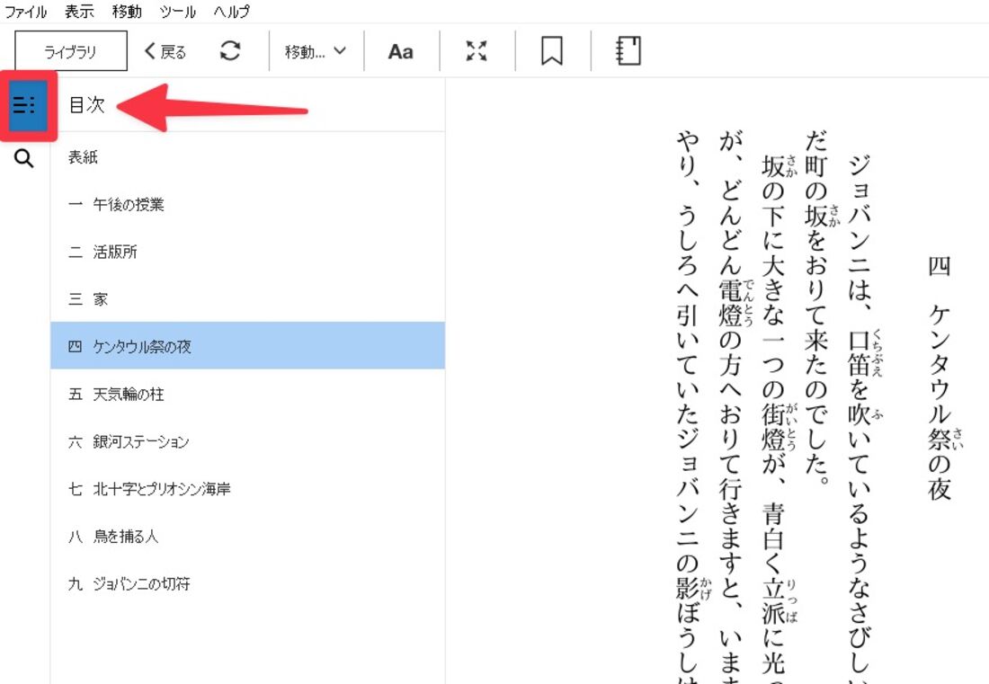Image resolution: width=989 pixels, height=684 pixels.
Task: Click the vertical chapter title 四 ケンタウル祭の夜
Action: [x=940, y=377]
